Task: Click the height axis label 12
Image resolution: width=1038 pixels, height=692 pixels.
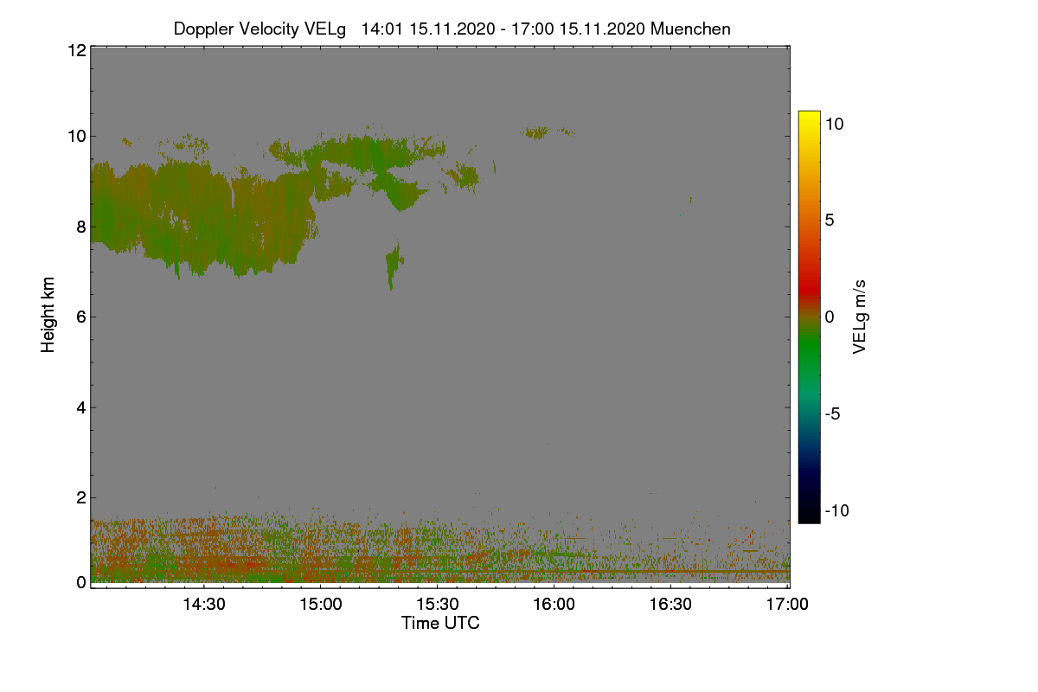Action: 76,50
